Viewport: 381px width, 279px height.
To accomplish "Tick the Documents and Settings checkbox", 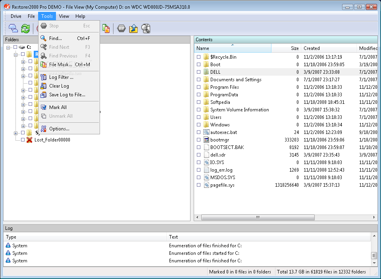I will pyautogui.click(x=199, y=79).
